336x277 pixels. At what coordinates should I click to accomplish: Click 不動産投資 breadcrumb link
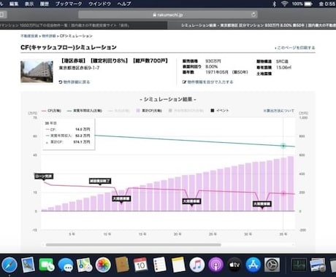click(x=29, y=36)
